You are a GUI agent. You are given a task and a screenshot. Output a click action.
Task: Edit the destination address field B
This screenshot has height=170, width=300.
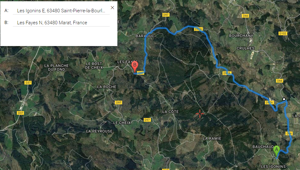[61, 23]
